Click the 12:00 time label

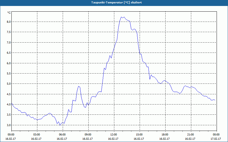113,135
